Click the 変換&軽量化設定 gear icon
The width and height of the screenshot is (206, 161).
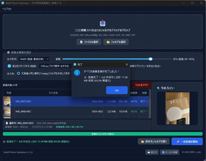(x=8, y=52)
